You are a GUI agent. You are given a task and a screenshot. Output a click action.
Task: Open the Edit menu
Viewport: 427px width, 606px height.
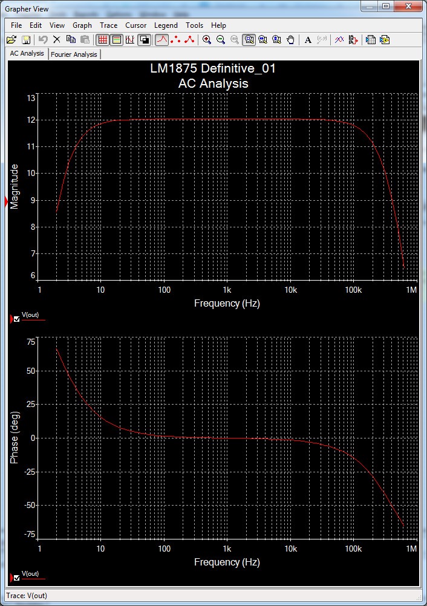[36, 25]
